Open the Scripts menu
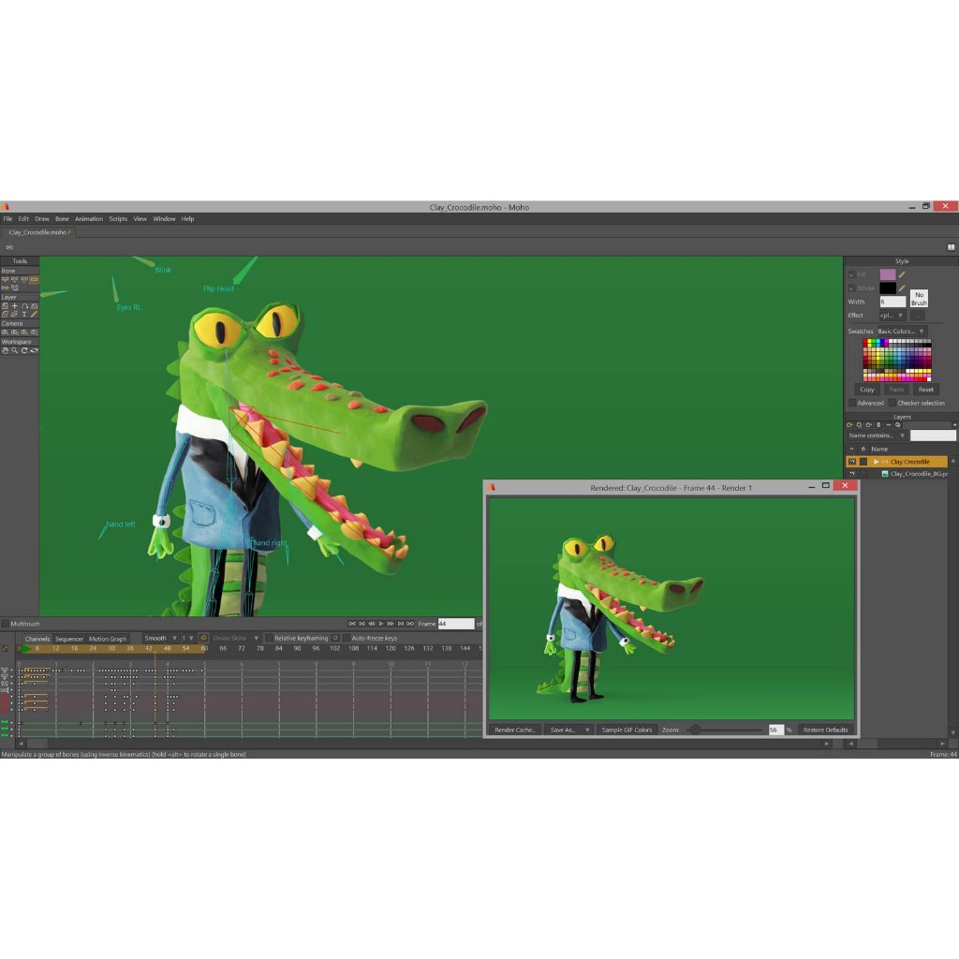Viewport: 959px width, 959px height. click(x=118, y=219)
